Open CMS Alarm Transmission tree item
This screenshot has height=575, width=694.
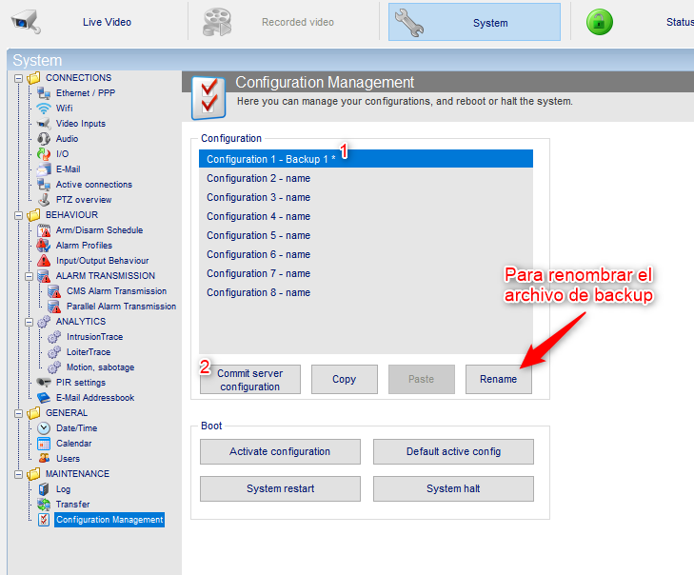click(x=116, y=291)
